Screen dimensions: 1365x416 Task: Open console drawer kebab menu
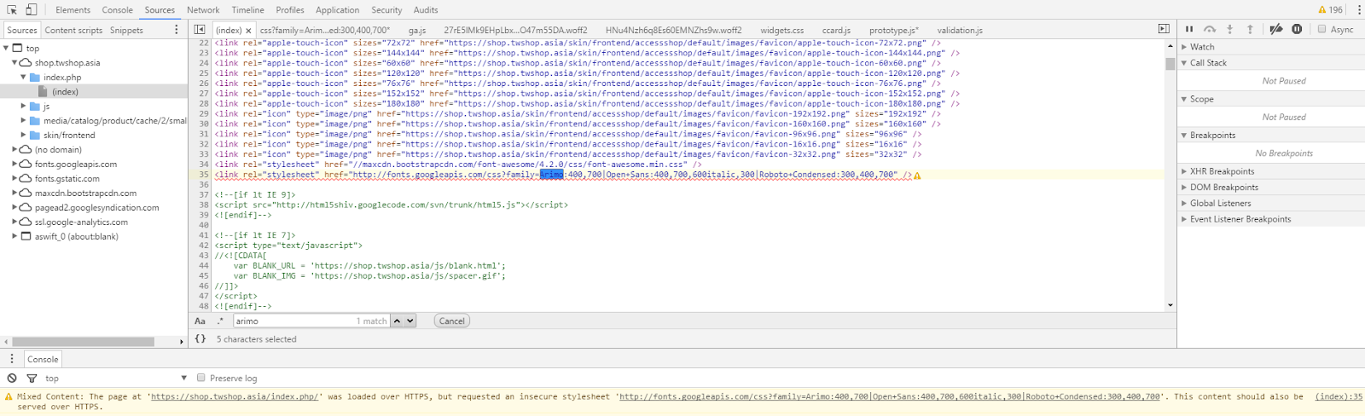point(12,359)
